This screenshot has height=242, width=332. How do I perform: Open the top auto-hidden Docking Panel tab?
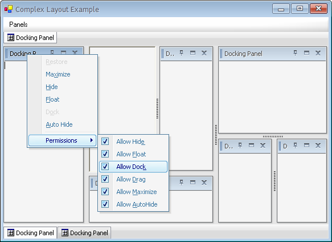click(x=31, y=38)
